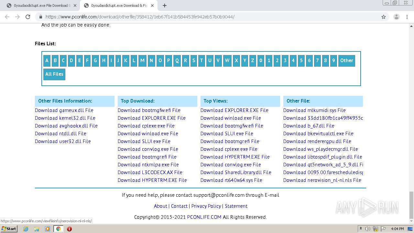The image size is (414, 233).
Task: Open the red stop-sign taskbar app
Action: pos(69,229)
